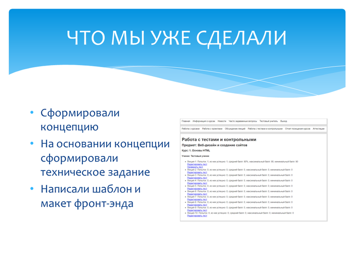Open Информация о курсах in top menu
Screen dimensions: 354x265
[204, 121]
